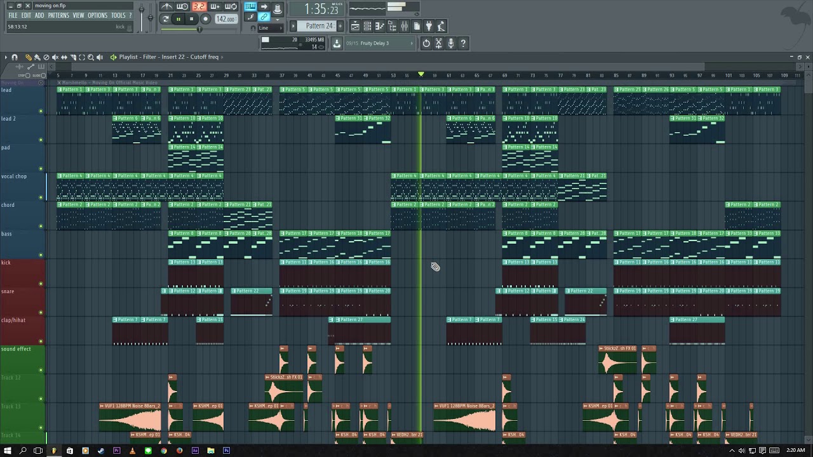
Task: Toggle the overdub blend recording icon
Action: (x=215, y=6)
